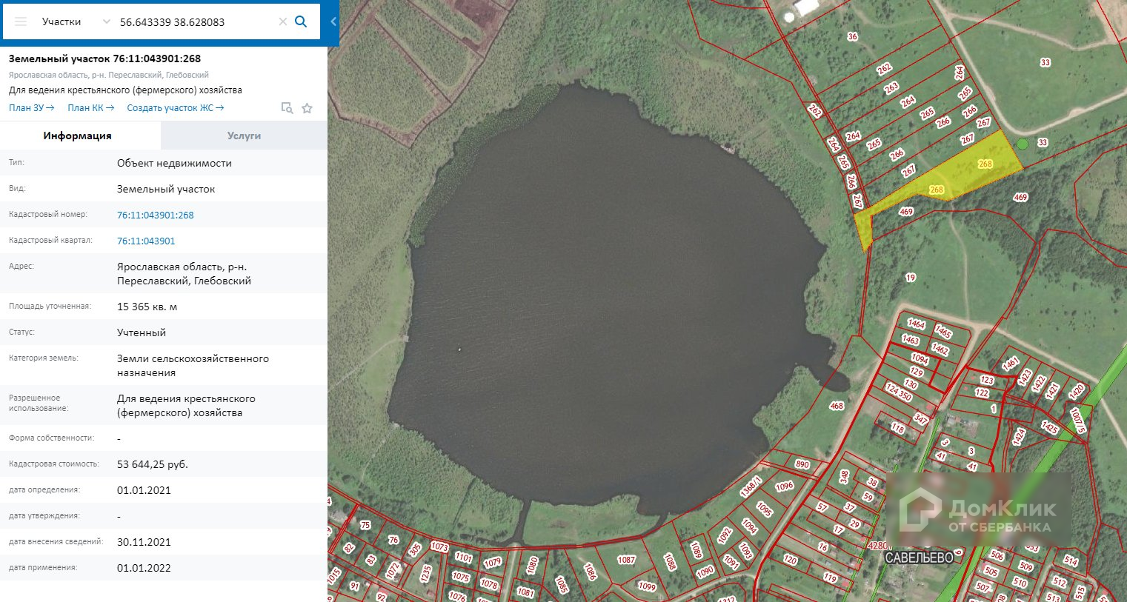
Task: Click parcel label 19 on the map
Action: pyautogui.click(x=911, y=278)
